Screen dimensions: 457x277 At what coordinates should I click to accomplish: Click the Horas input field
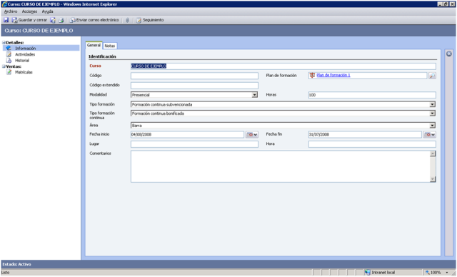[x=372, y=95]
